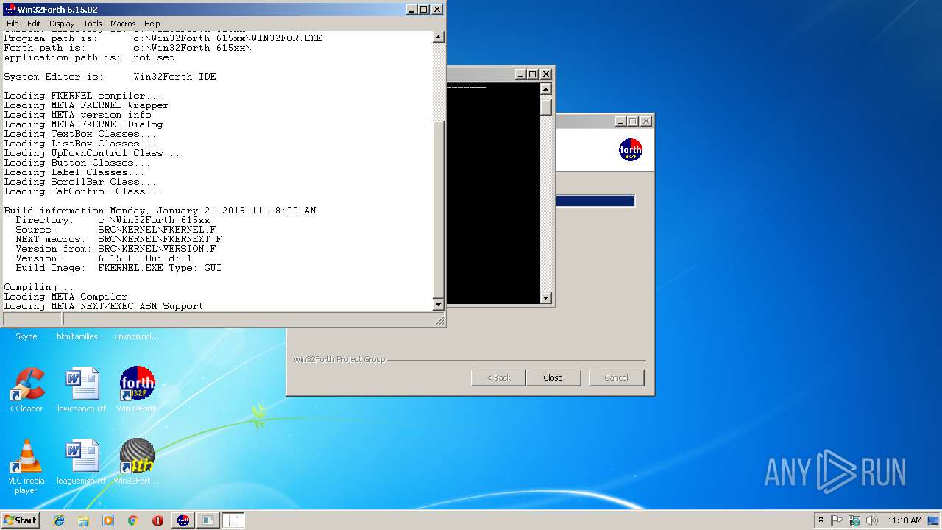Click the 'Build information' line in console

160,211
